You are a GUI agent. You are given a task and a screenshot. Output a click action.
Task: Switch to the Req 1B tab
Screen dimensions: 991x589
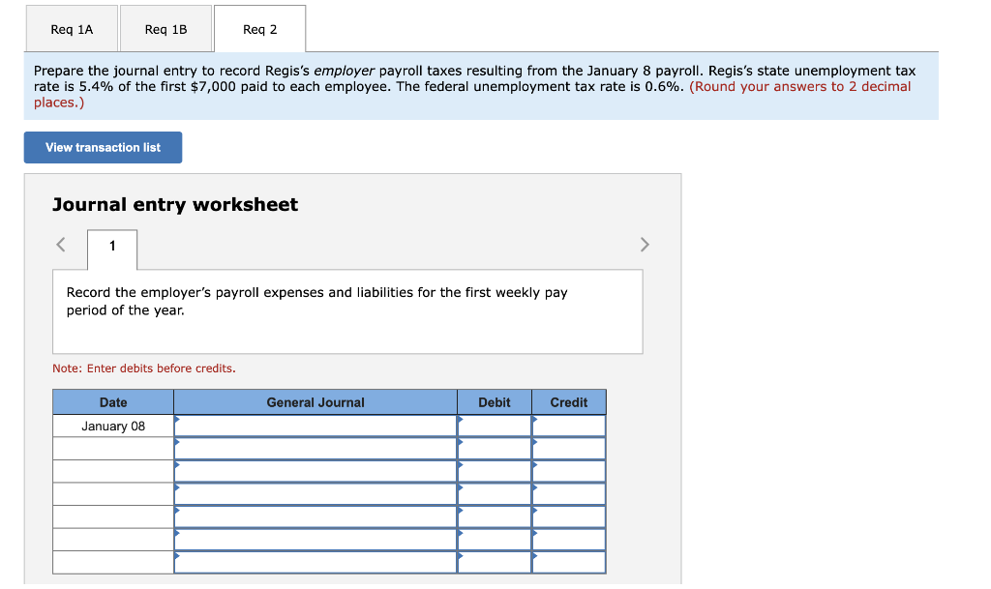point(165,29)
